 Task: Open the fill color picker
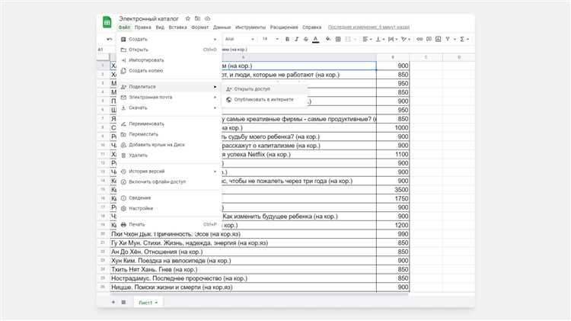point(328,39)
